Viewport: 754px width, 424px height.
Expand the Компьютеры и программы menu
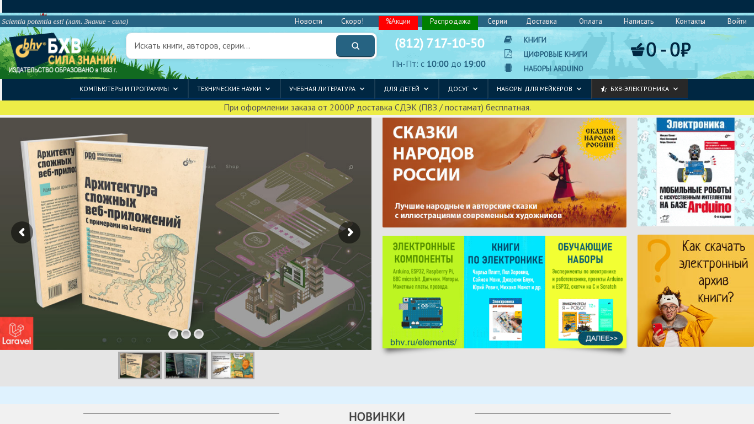tap(129, 89)
